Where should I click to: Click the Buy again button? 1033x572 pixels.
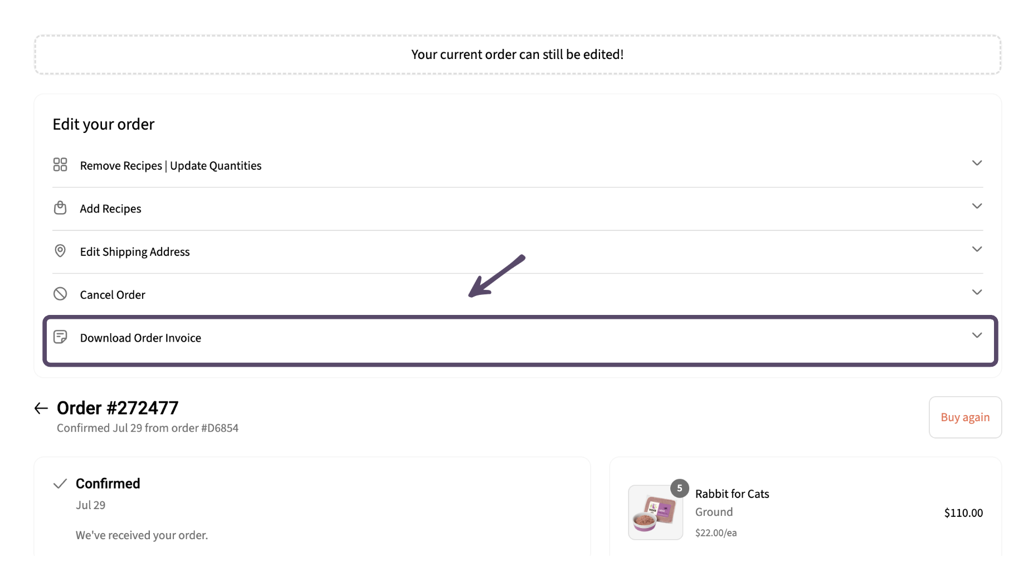(965, 417)
